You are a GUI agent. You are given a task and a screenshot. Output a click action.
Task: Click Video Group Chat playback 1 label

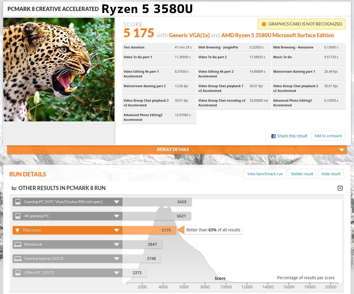[221, 88]
